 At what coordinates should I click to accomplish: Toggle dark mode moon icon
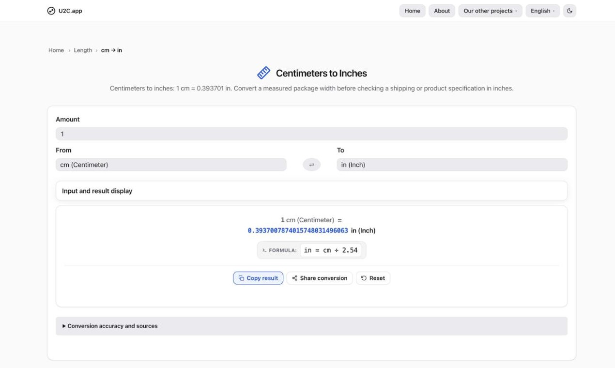(569, 11)
